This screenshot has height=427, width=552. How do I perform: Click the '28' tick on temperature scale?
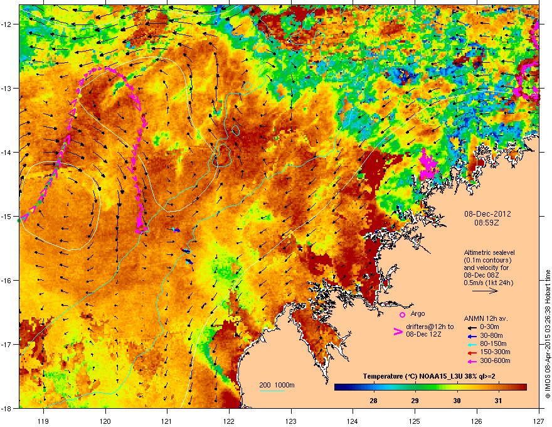coord(373,401)
